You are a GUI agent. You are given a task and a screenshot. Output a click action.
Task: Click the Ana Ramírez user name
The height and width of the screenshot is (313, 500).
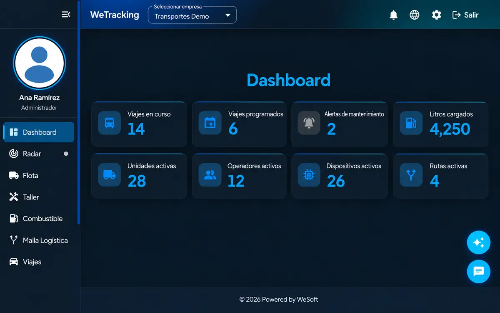(39, 98)
